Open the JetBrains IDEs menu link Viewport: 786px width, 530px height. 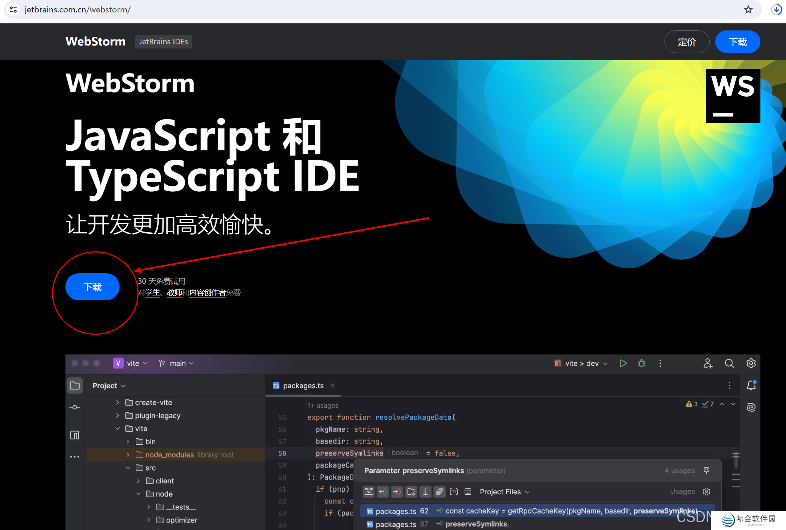(163, 42)
